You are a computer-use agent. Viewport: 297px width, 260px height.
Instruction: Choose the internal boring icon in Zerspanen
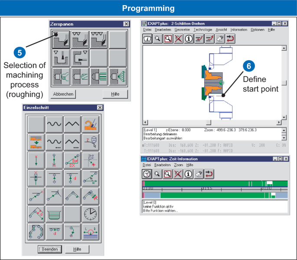[80, 58]
